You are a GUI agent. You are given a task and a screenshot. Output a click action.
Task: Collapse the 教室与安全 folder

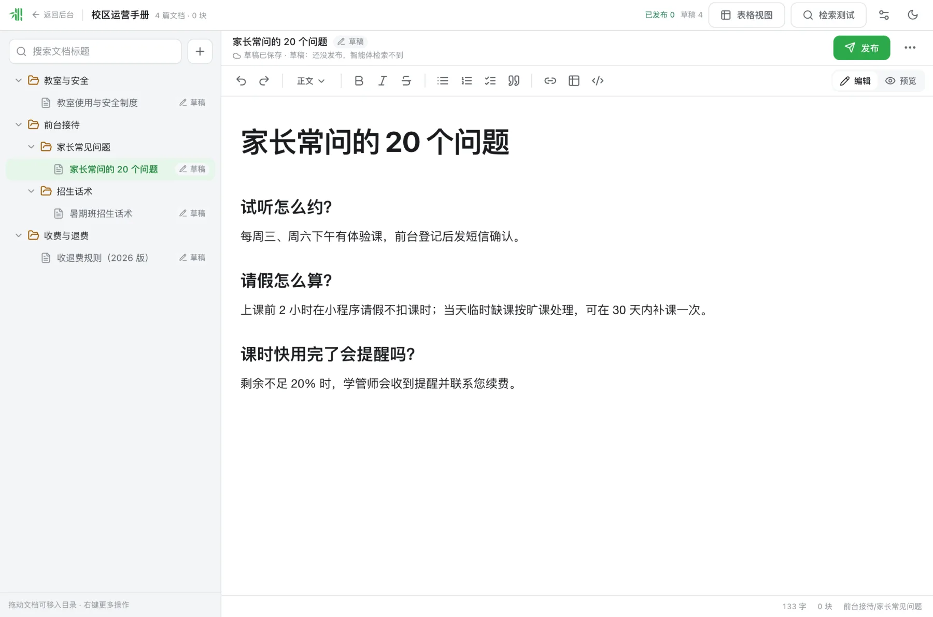click(x=19, y=80)
